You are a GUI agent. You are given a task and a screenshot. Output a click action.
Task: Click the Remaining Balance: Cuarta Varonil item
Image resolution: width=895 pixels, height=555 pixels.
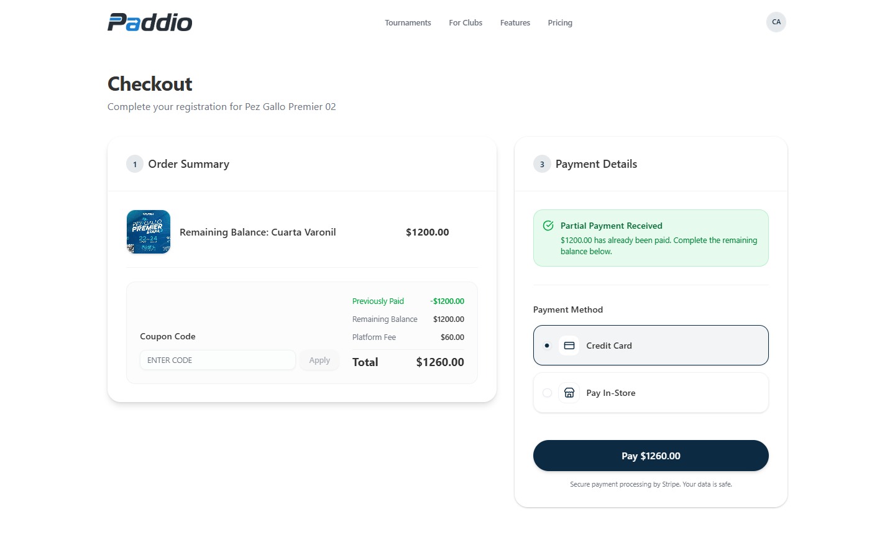[258, 232]
